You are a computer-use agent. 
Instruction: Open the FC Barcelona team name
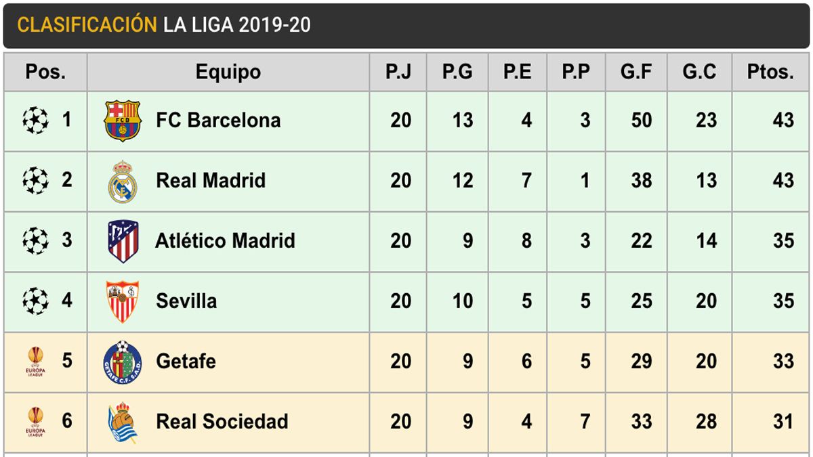[x=218, y=121]
